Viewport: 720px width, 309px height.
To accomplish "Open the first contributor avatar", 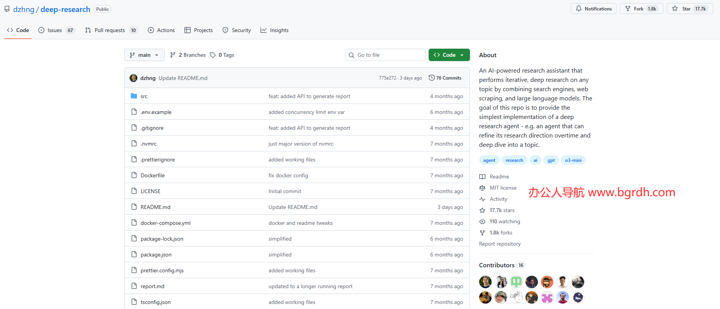I will tap(485, 282).
